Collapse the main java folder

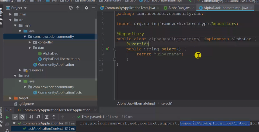[x=20, y=31]
